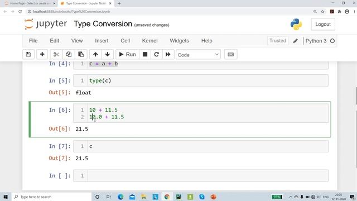The width and height of the screenshot is (357, 201).
Task: Run the selected cell
Action: click(127, 55)
